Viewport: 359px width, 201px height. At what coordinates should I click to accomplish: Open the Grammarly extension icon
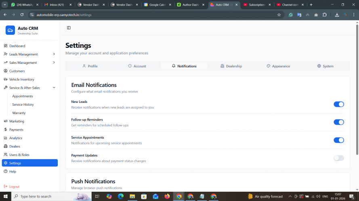(291, 15)
